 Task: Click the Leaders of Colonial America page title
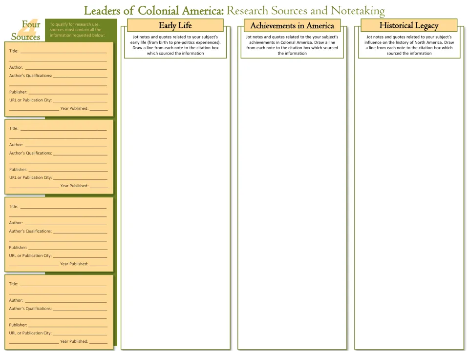pos(234,11)
